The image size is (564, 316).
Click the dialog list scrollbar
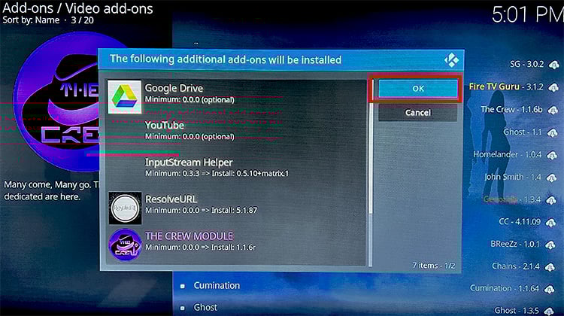371,173
